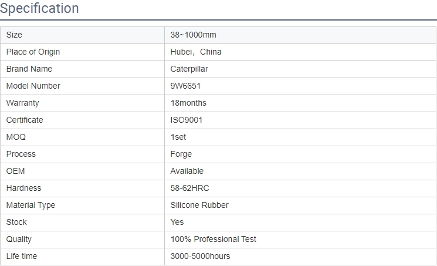Click the Forge process value

(181, 154)
